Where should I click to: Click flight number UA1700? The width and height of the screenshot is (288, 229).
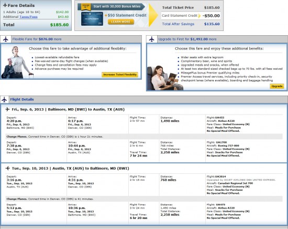coord(221,142)
